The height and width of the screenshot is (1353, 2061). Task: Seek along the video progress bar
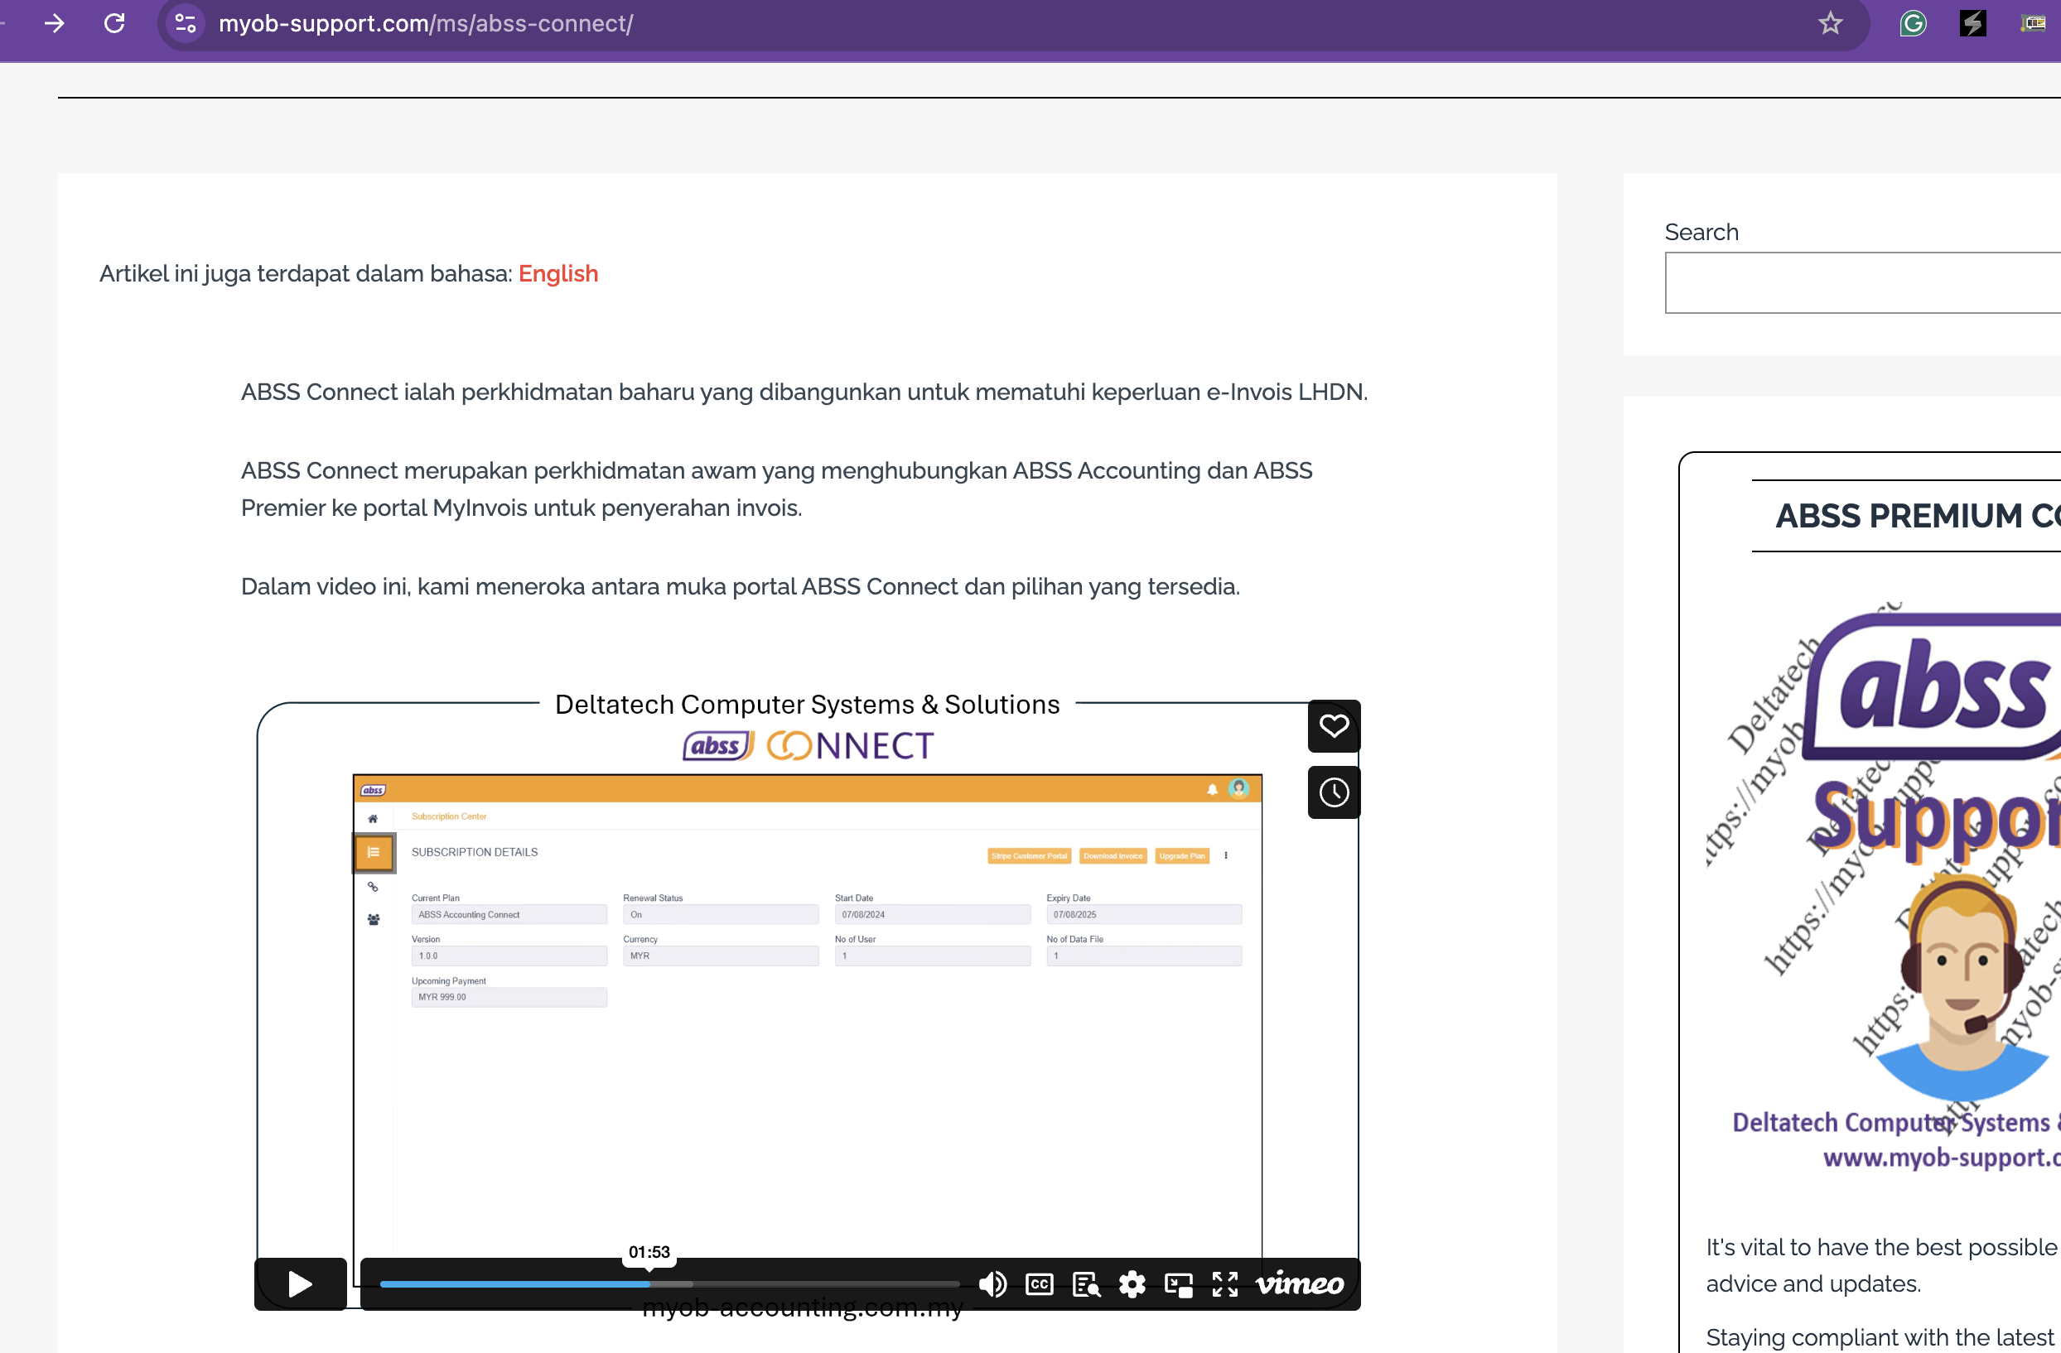coord(669,1283)
